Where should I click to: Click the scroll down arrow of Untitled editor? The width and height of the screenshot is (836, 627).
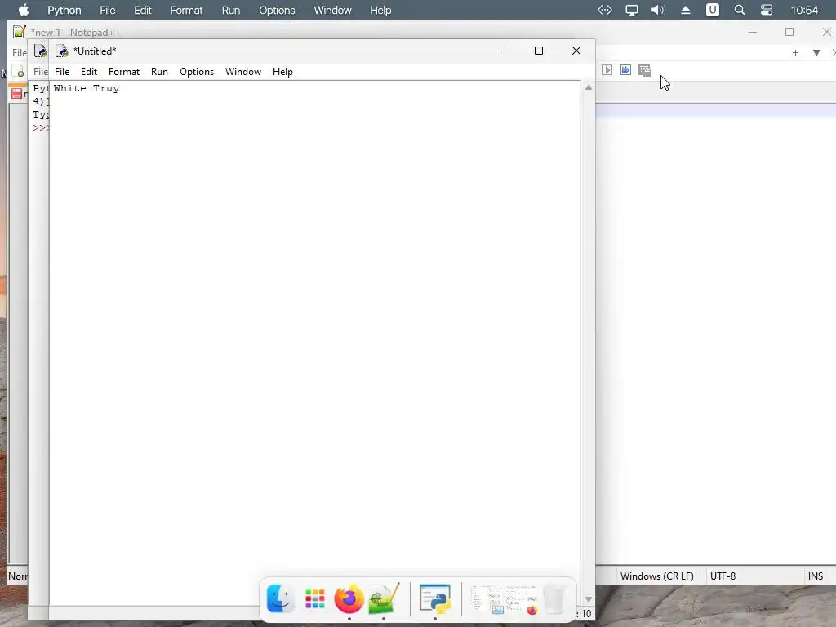tap(588, 599)
